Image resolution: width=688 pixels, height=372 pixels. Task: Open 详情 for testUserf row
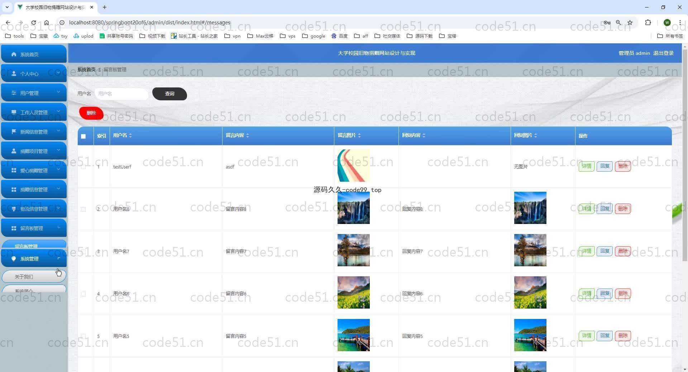587,166
